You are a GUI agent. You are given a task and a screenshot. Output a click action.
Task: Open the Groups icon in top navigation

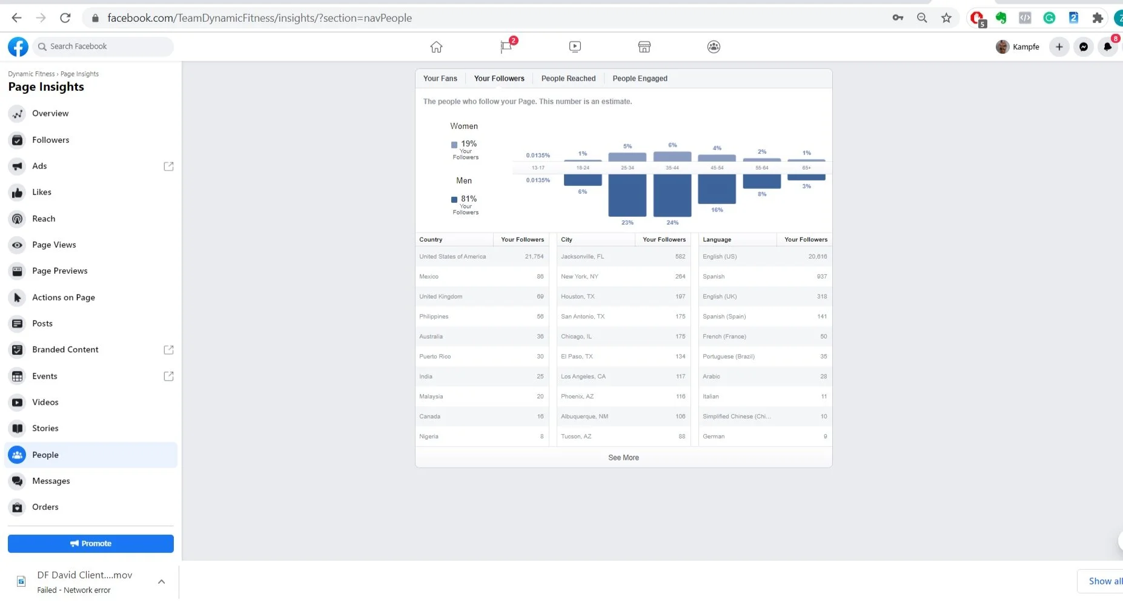(714, 47)
